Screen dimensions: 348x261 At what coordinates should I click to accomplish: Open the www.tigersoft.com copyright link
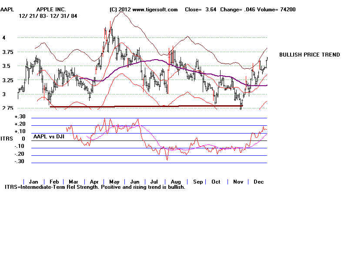click(144, 9)
